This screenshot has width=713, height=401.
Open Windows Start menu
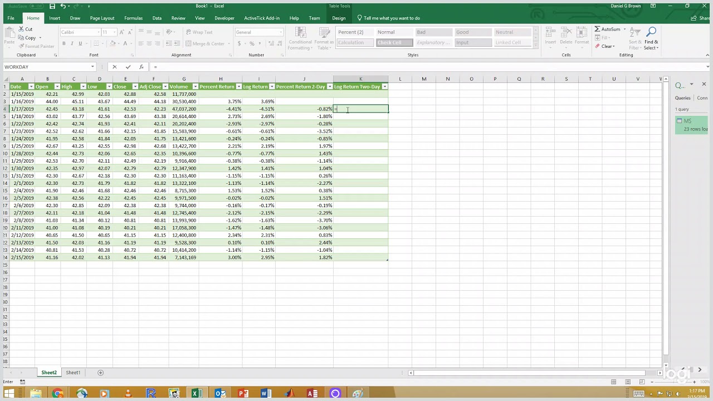[9, 394]
